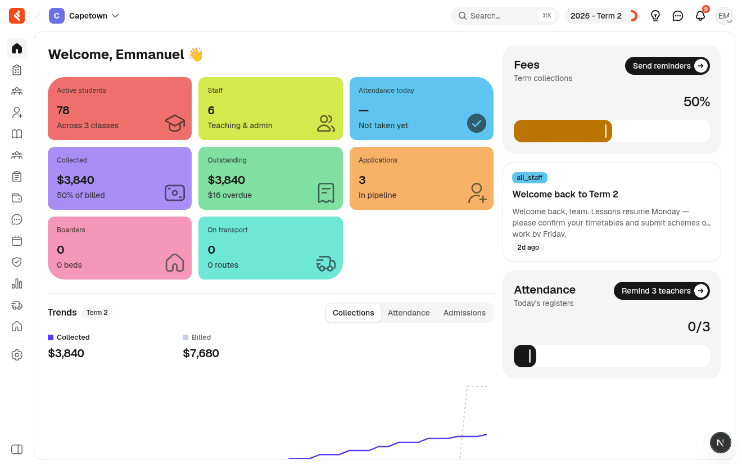Click the On transport '0 routes' text
The image size is (742, 464).
coord(223,265)
